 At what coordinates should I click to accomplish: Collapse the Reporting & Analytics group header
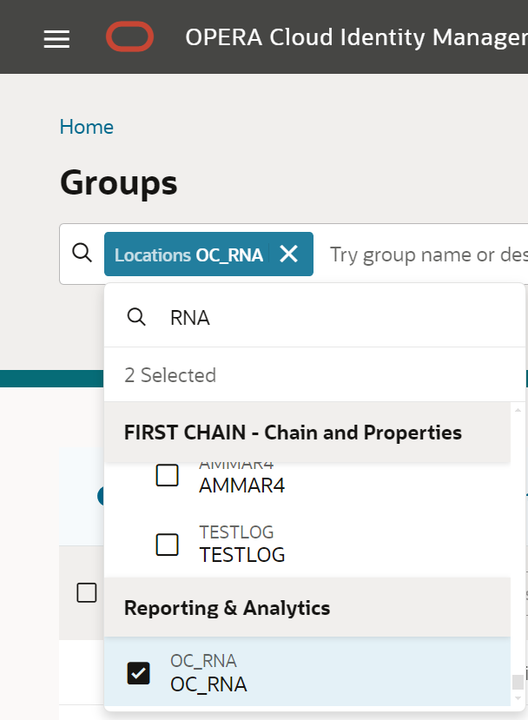point(227,607)
